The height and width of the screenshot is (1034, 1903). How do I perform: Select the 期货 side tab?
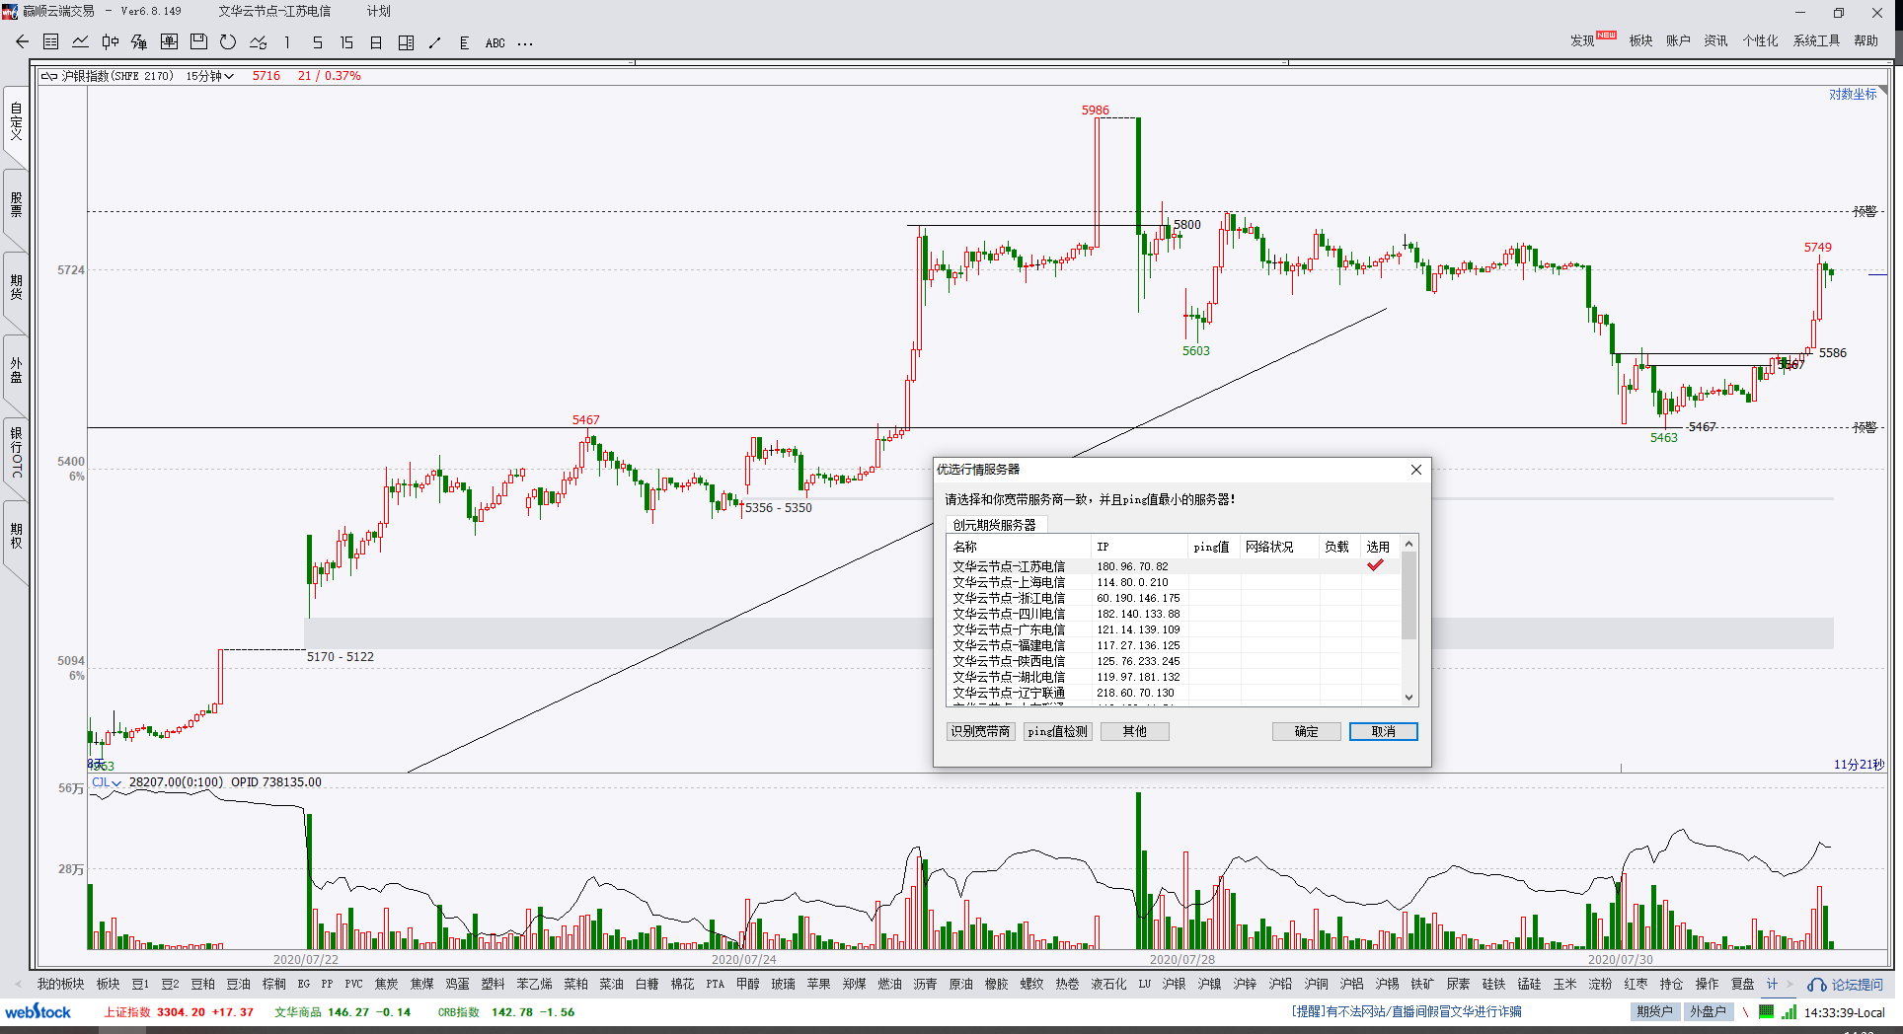[x=16, y=287]
